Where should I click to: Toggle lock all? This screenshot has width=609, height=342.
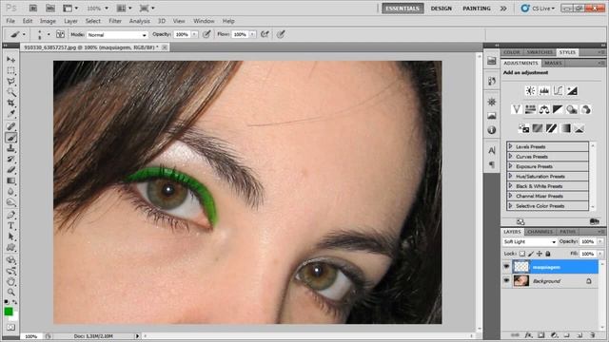pos(548,254)
